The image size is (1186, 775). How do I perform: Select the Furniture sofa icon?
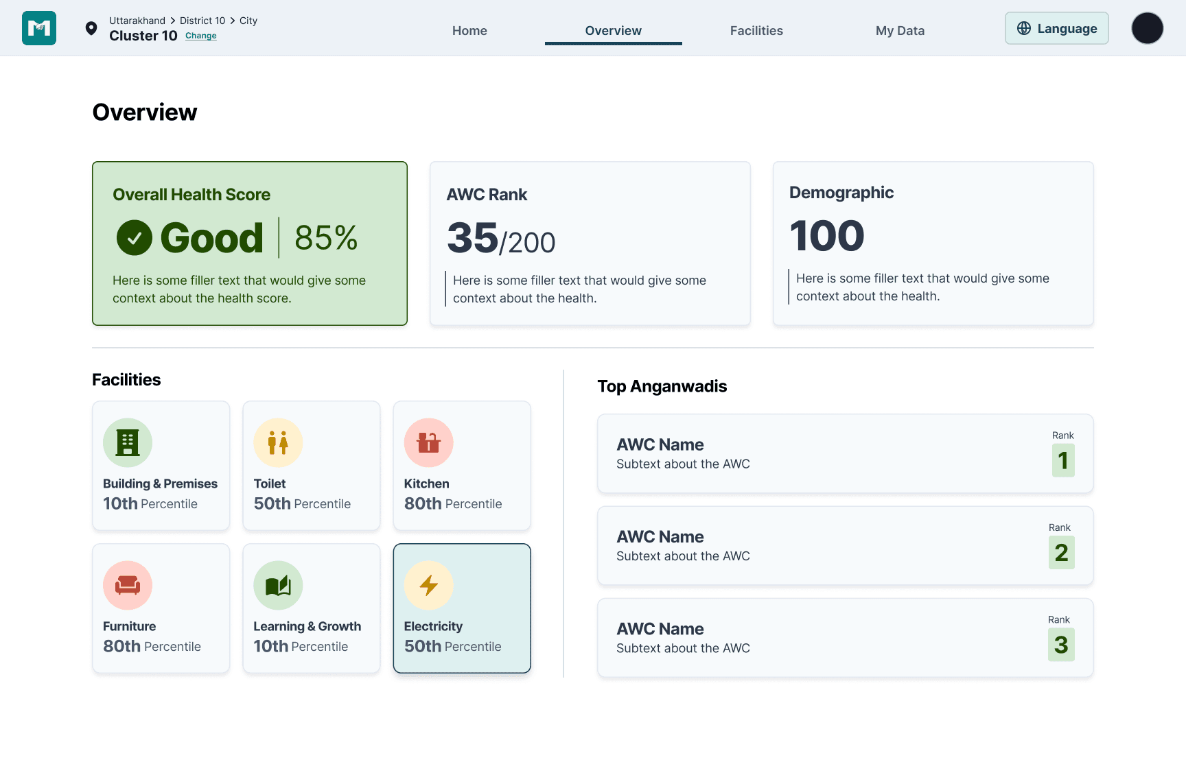[x=128, y=585]
